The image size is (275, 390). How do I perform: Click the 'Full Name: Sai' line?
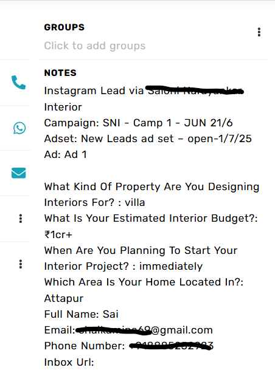(x=81, y=314)
